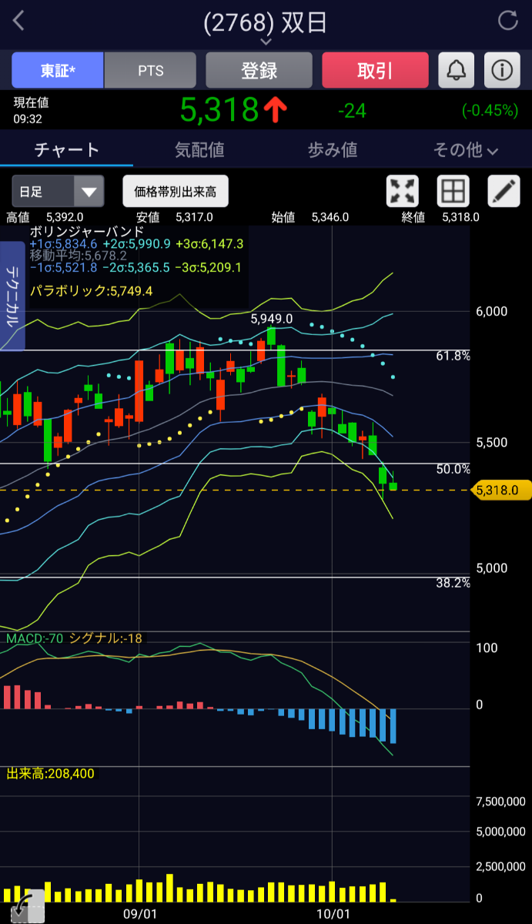Tap the 50.0% Fibonacci level label

[453, 469]
